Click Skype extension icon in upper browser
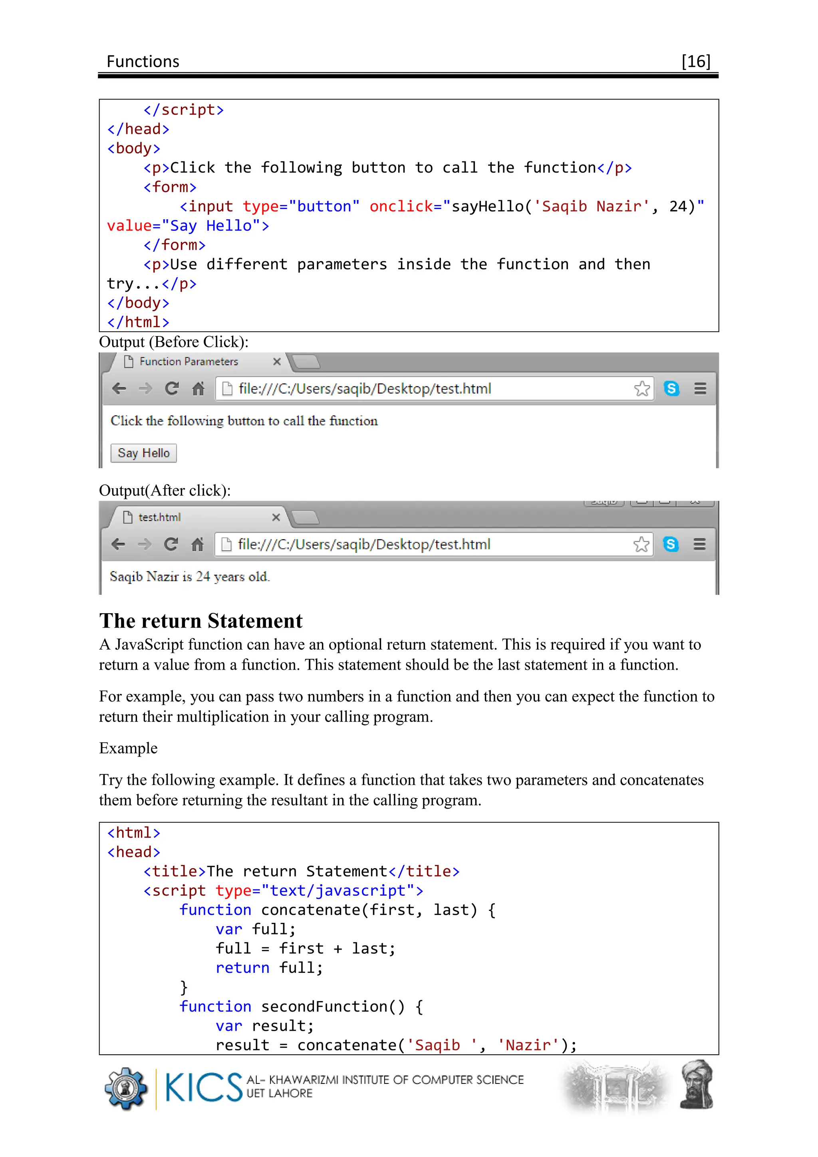The height and width of the screenshot is (1157, 818). tap(671, 388)
